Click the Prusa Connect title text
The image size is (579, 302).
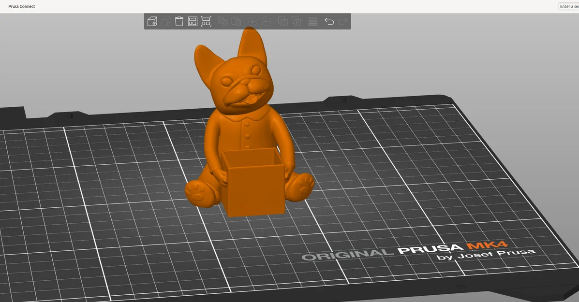tap(22, 6)
